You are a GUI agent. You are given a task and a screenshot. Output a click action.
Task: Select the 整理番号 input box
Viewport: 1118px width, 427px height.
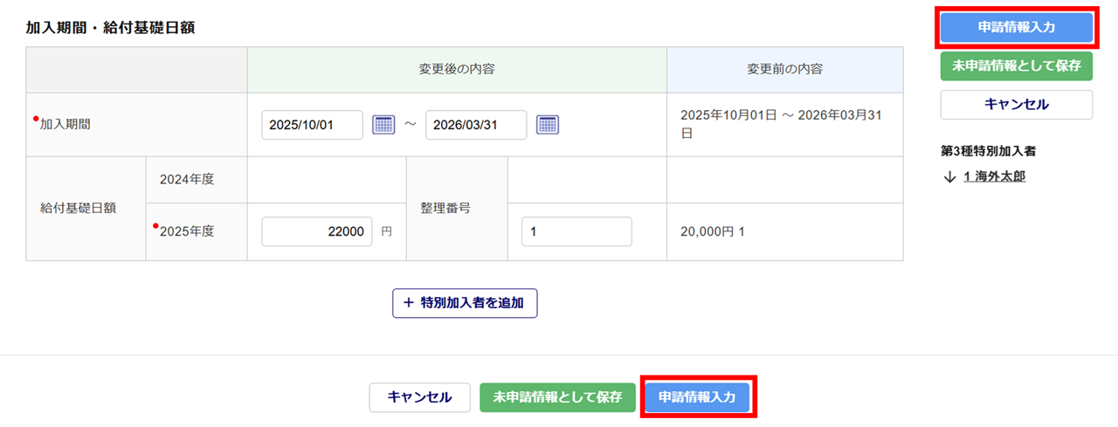click(576, 231)
